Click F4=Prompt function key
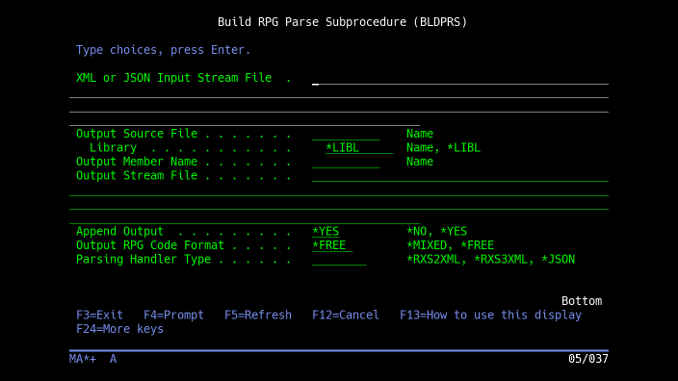This screenshot has height=381, width=678. point(173,315)
